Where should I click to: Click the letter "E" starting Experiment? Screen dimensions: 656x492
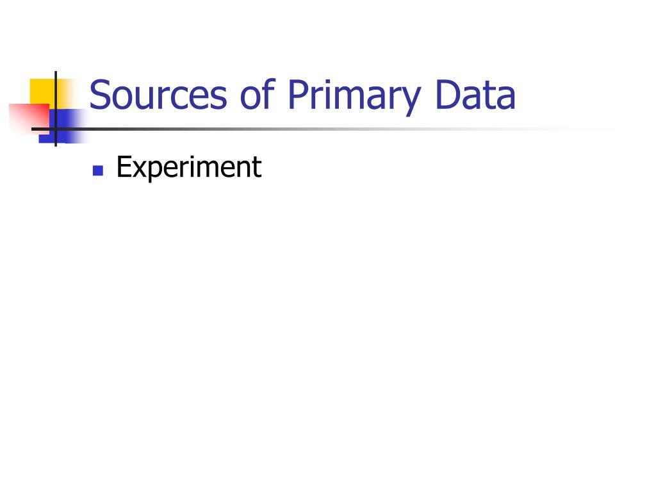point(124,167)
